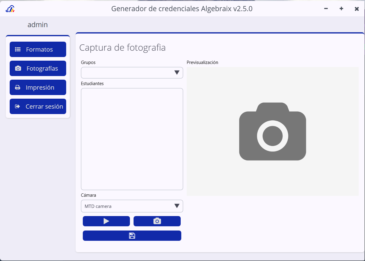Click the Algebraix logo in title bar
This screenshot has height=261, width=365.
10,9
